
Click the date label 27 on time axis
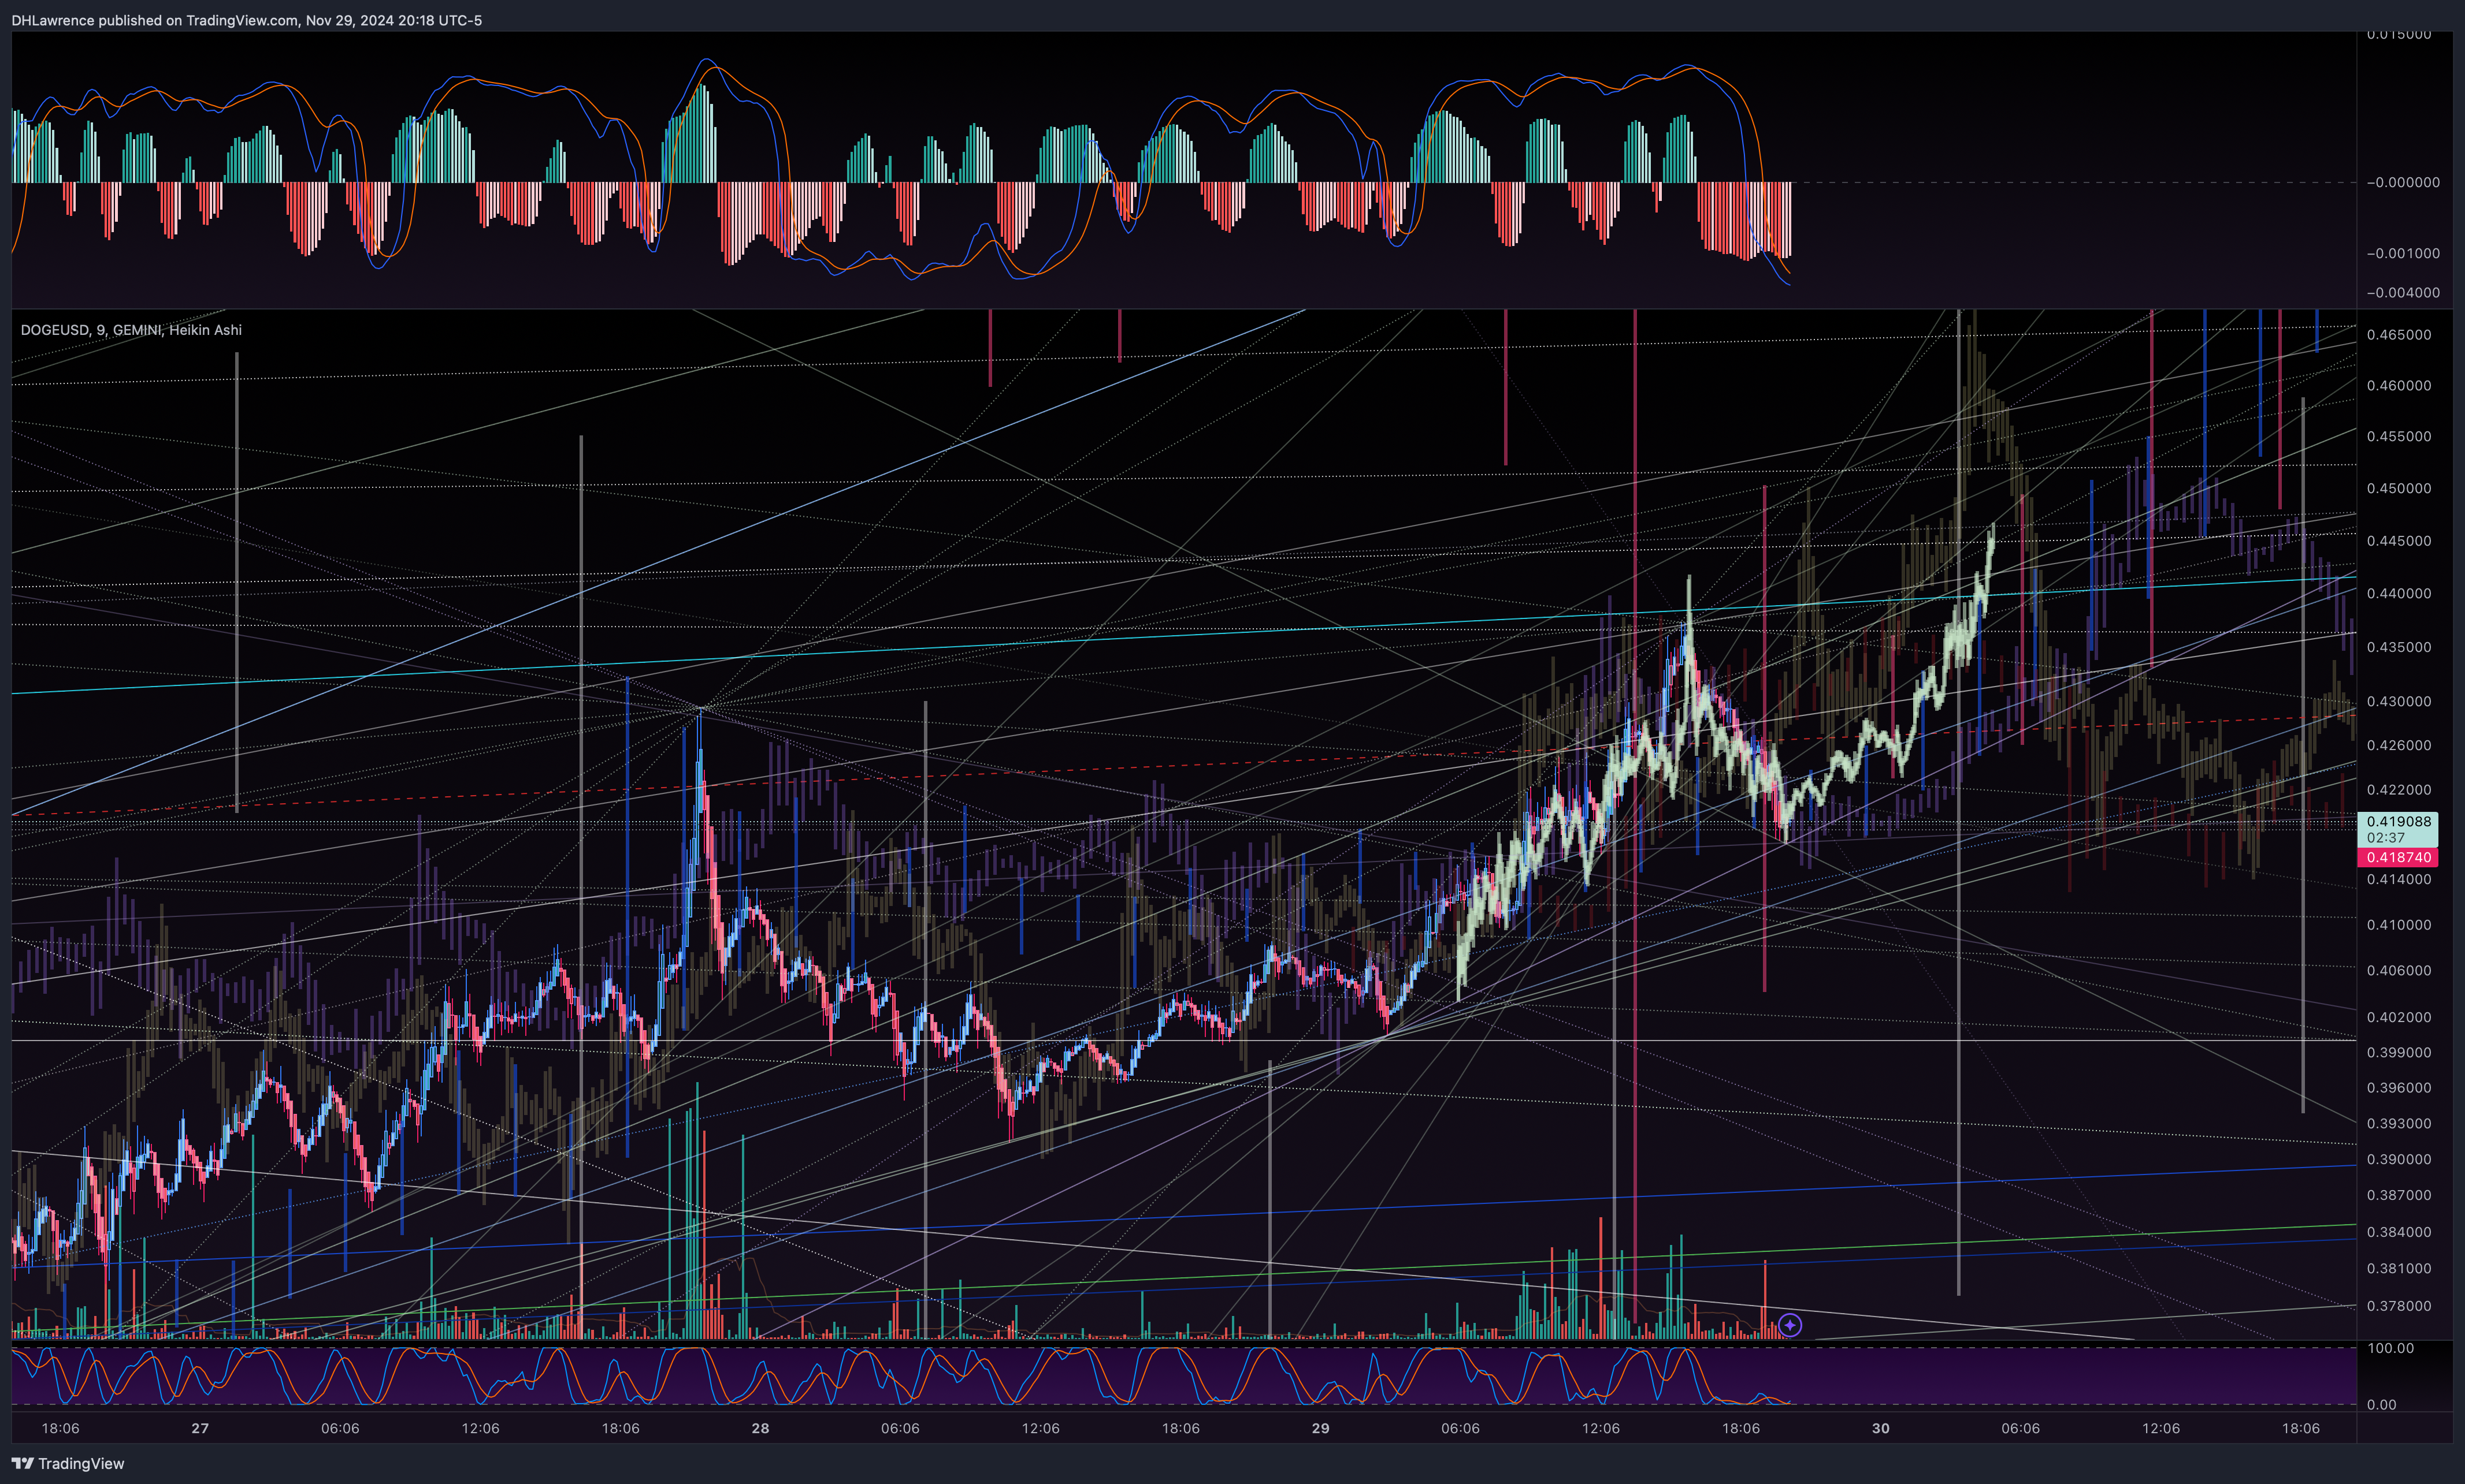[200, 1428]
